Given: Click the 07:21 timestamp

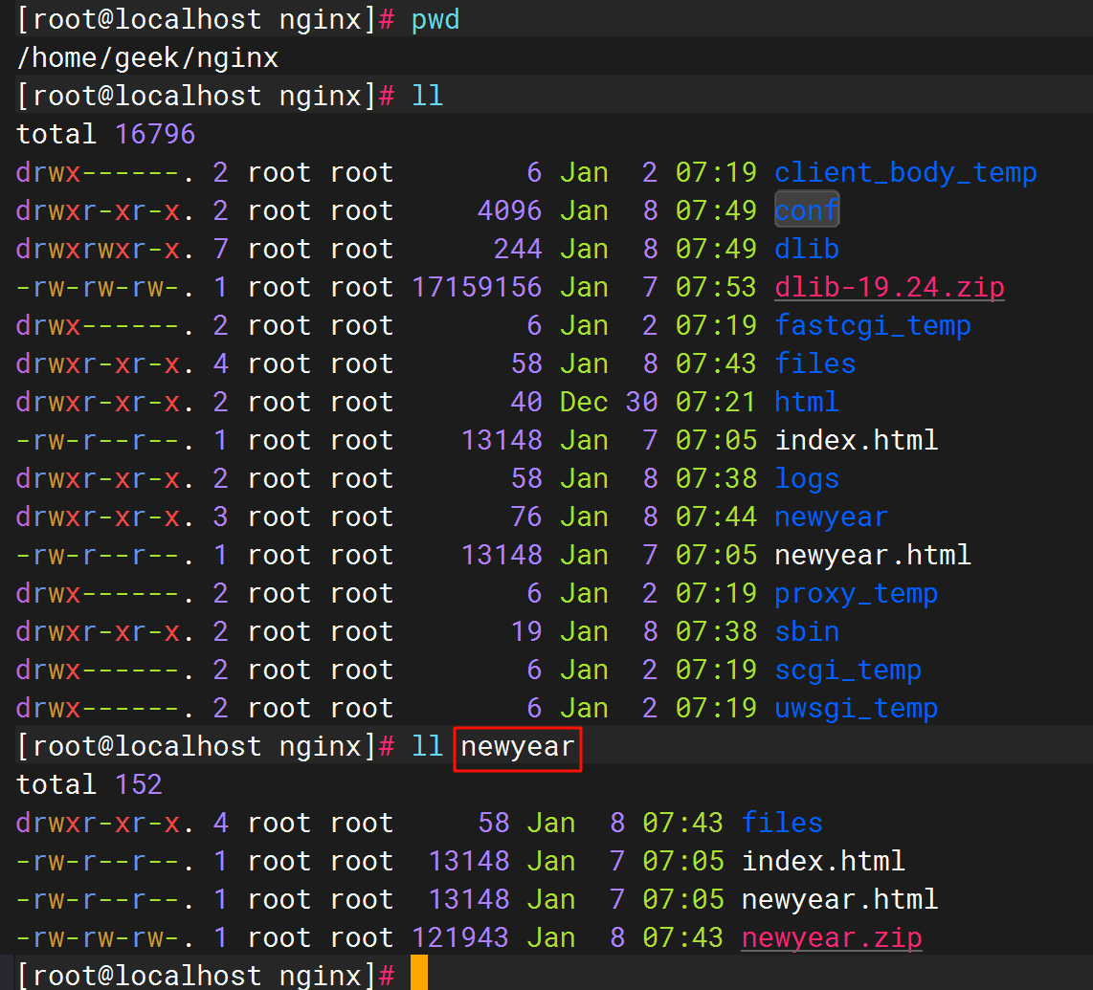Looking at the screenshot, I should click(716, 402).
